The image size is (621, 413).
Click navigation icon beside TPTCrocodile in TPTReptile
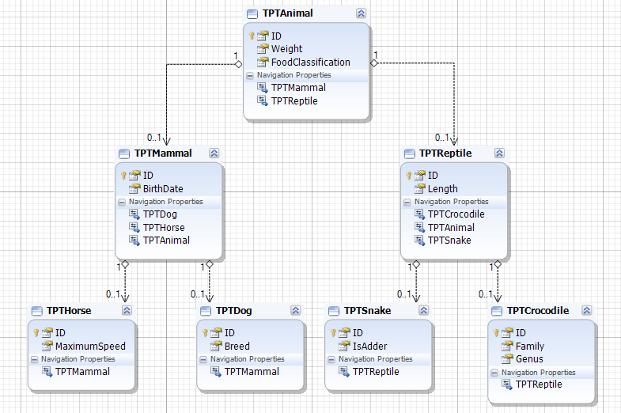coord(420,214)
